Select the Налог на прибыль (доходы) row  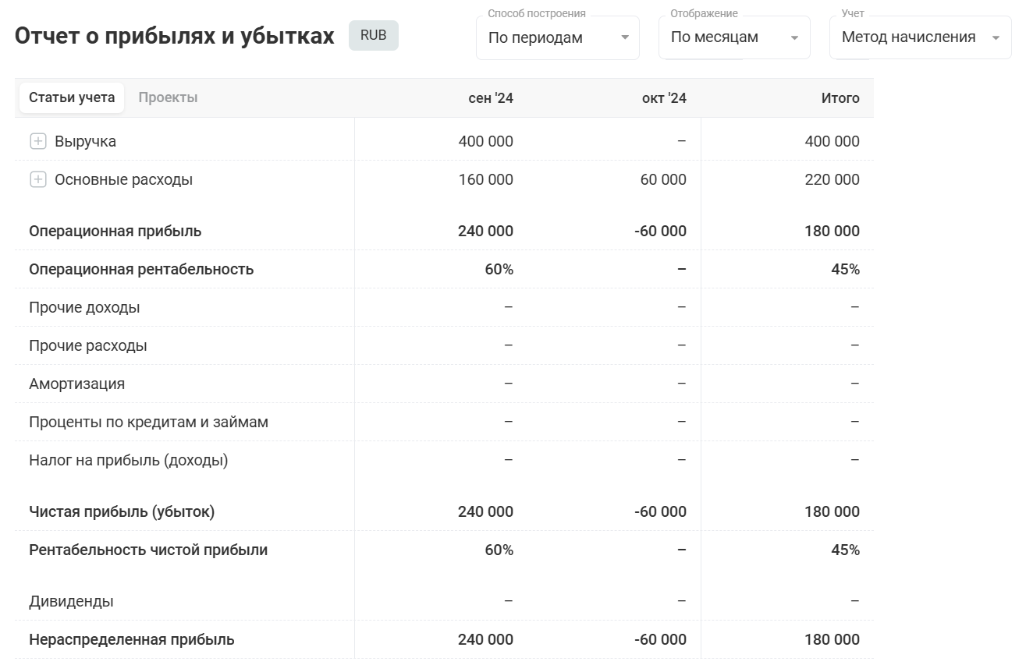pyautogui.click(x=128, y=460)
